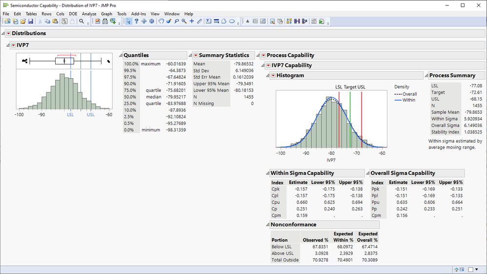Screen dimensions: 487x274
Task: Click the outlier box plot above the histogram
Action: [x=64, y=61]
